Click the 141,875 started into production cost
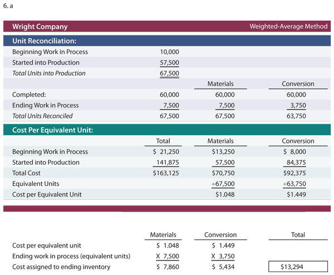Screen dimensions: 334x275 pos(168,163)
